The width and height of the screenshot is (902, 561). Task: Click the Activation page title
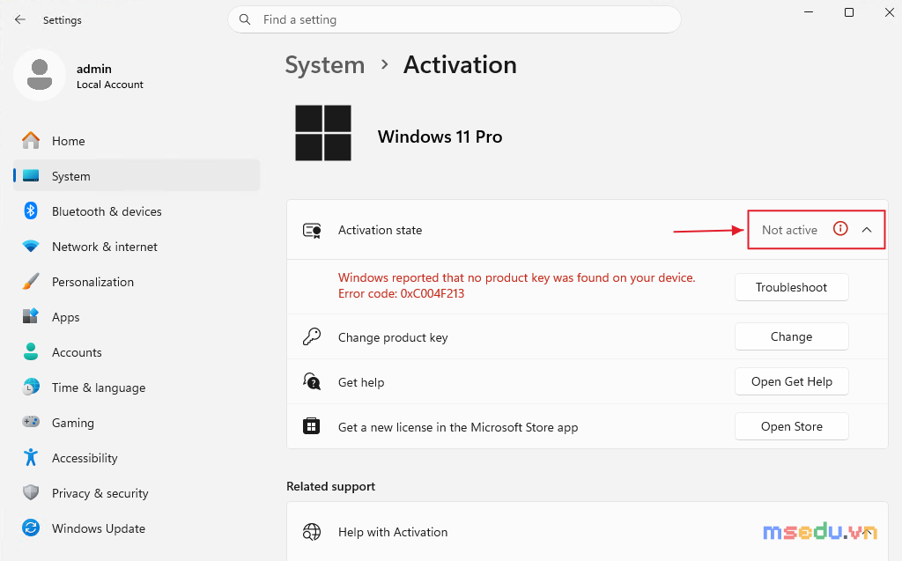[x=460, y=64]
